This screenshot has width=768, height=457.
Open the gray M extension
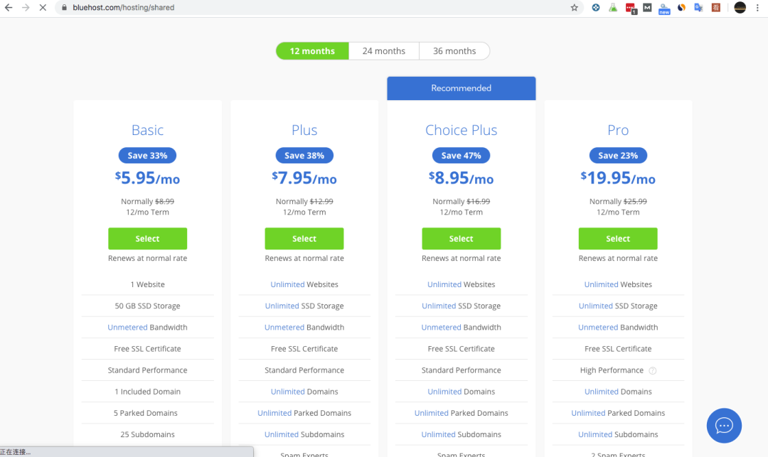click(647, 7)
